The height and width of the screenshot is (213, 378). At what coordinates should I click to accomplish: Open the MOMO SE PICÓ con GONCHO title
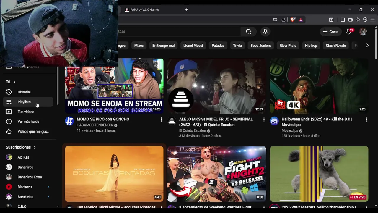[x=103, y=119]
